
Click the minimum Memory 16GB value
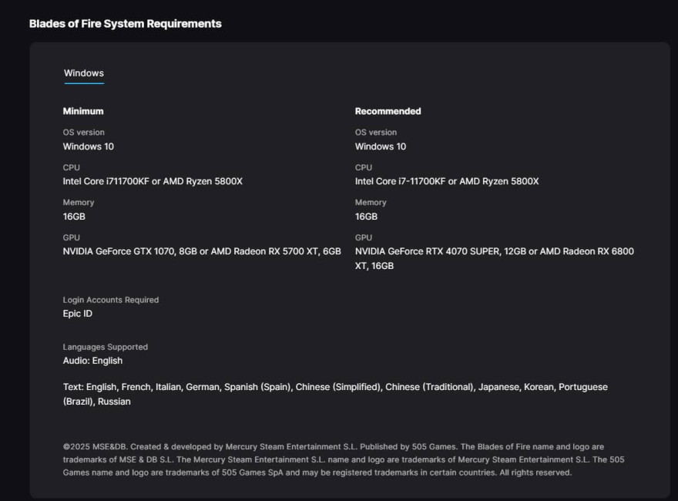tap(74, 217)
